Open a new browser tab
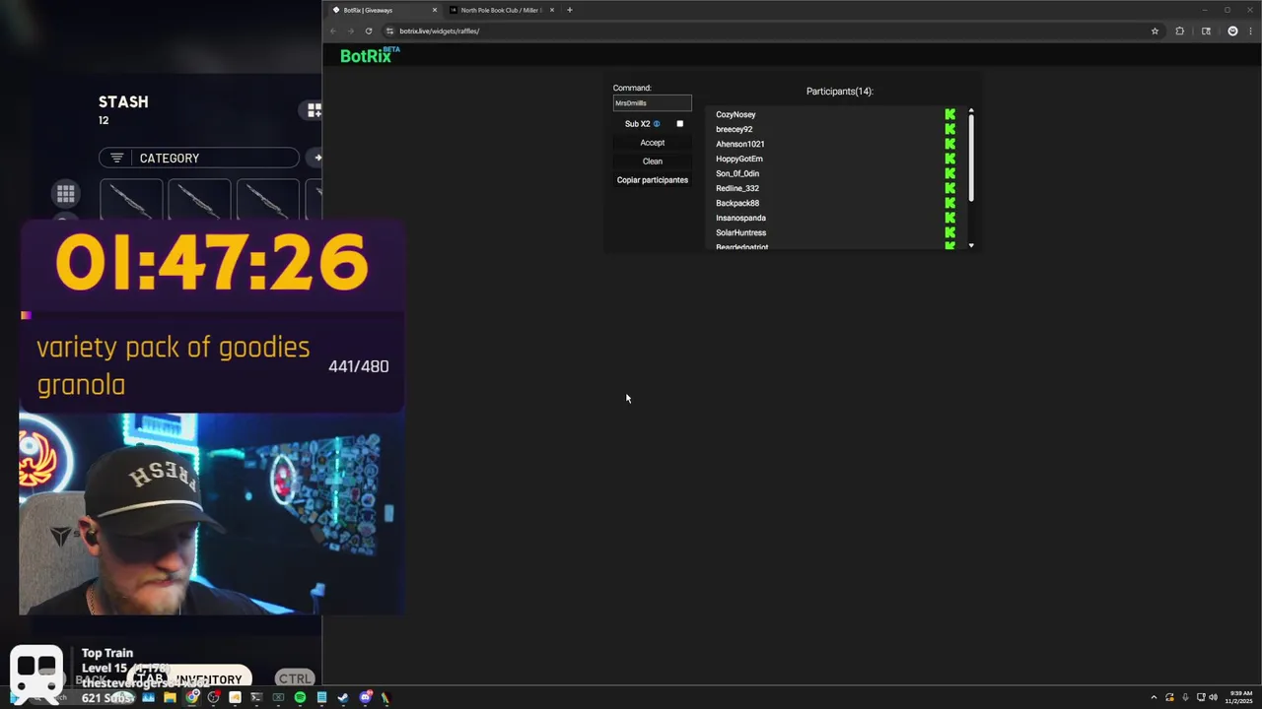The width and height of the screenshot is (1262, 709). tap(569, 10)
